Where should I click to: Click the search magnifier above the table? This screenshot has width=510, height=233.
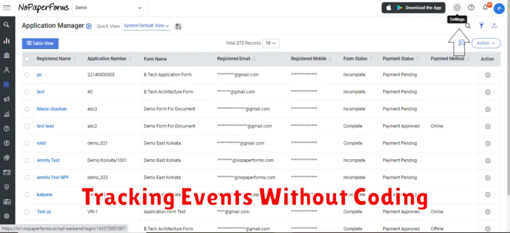pyautogui.click(x=468, y=26)
